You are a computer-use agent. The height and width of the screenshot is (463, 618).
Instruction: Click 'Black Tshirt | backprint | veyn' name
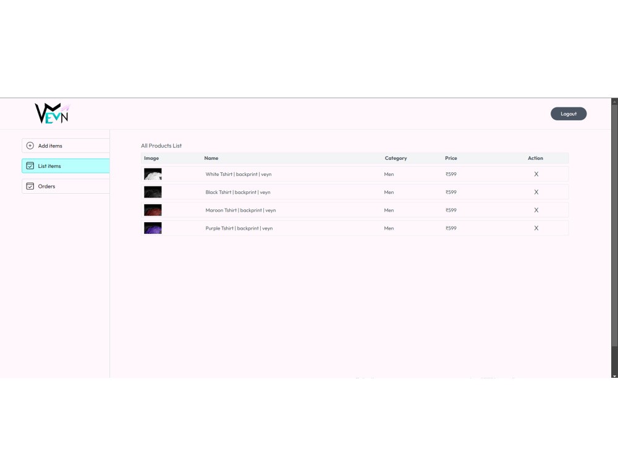pyautogui.click(x=238, y=192)
